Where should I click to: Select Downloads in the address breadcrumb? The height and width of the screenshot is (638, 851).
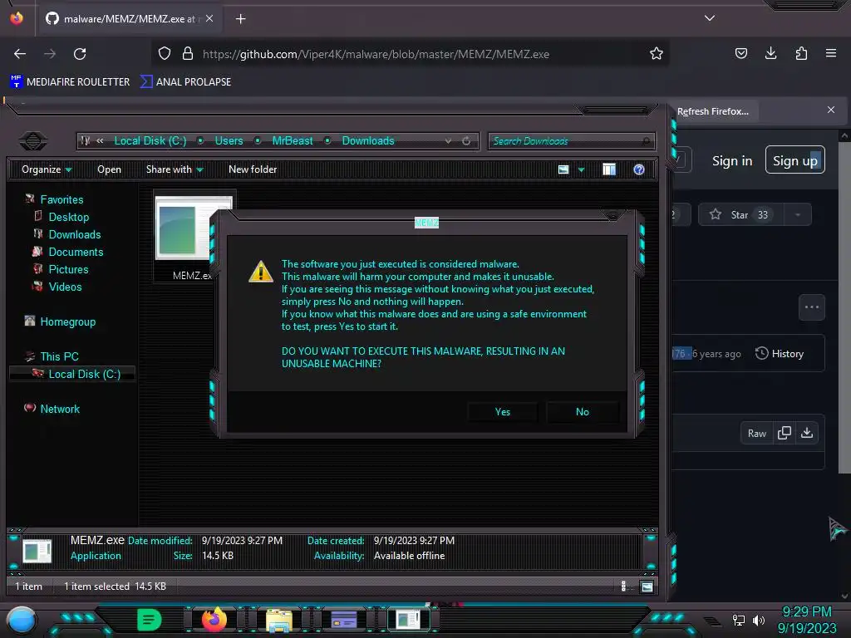[x=368, y=141]
